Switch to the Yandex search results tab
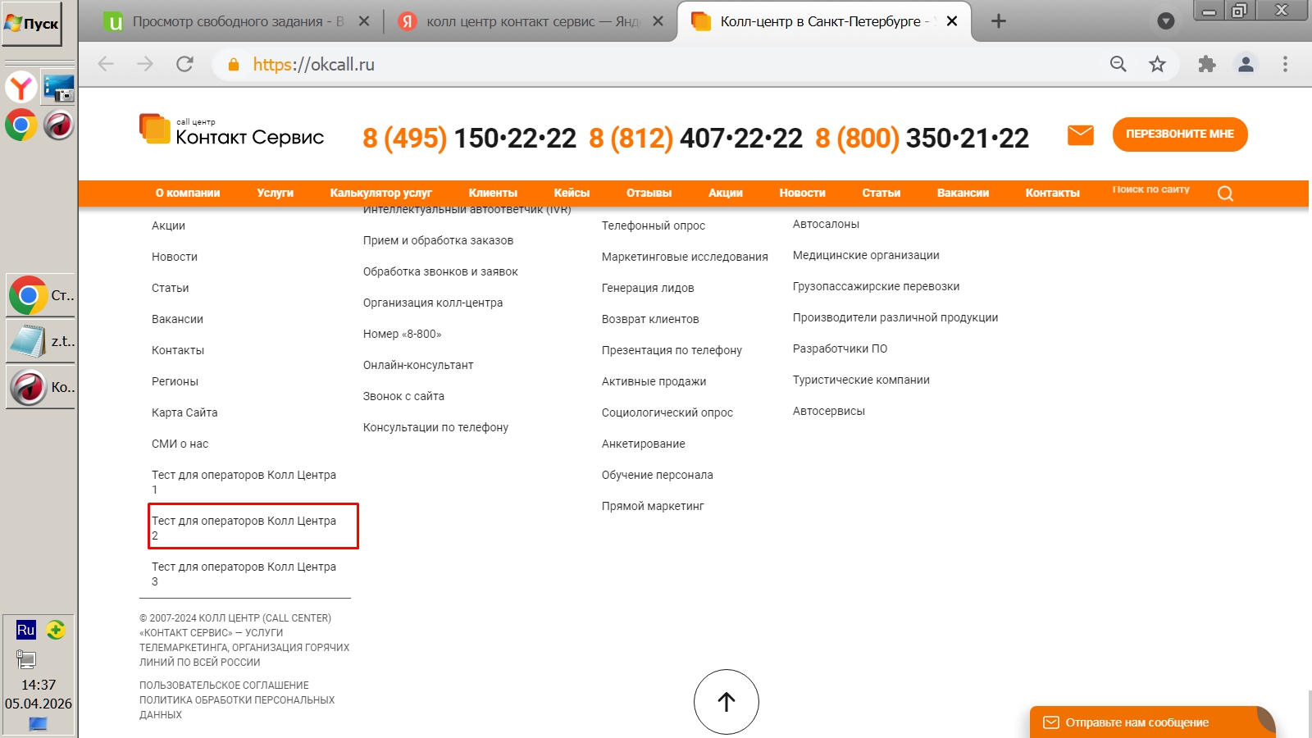Viewport: 1312px width, 738px height. click(x=531, y=21)
